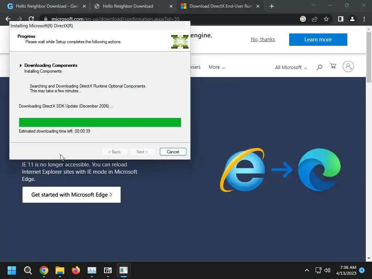Click Downloading Components step arrow
The image size is (372, 279).
(21, 65)
